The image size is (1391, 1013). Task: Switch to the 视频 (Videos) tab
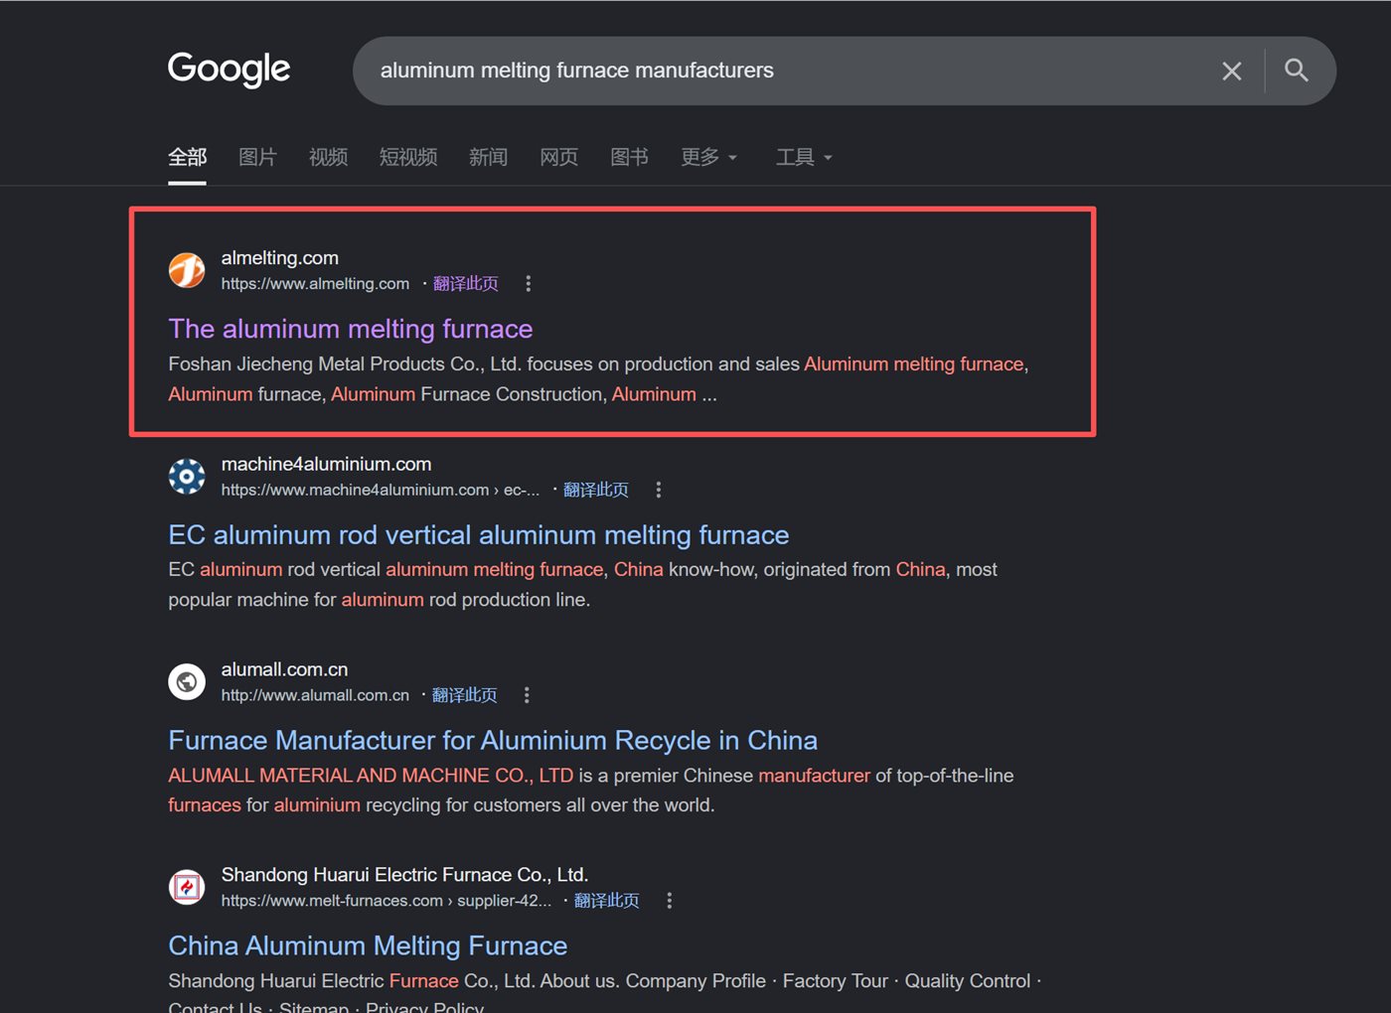point(328,157)
